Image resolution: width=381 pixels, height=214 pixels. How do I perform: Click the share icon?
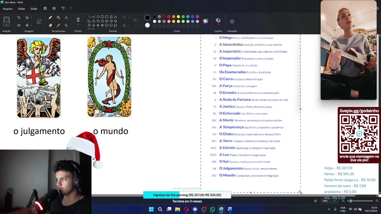tap(54, 9)
